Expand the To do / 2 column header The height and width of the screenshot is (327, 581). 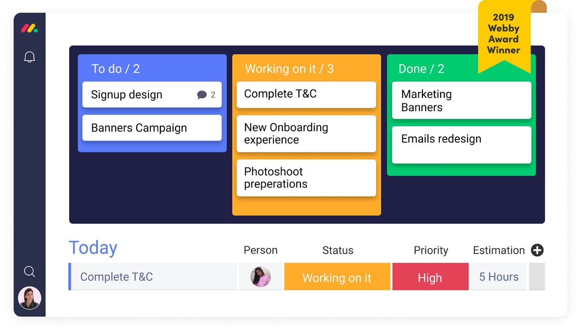coord(115,68)
